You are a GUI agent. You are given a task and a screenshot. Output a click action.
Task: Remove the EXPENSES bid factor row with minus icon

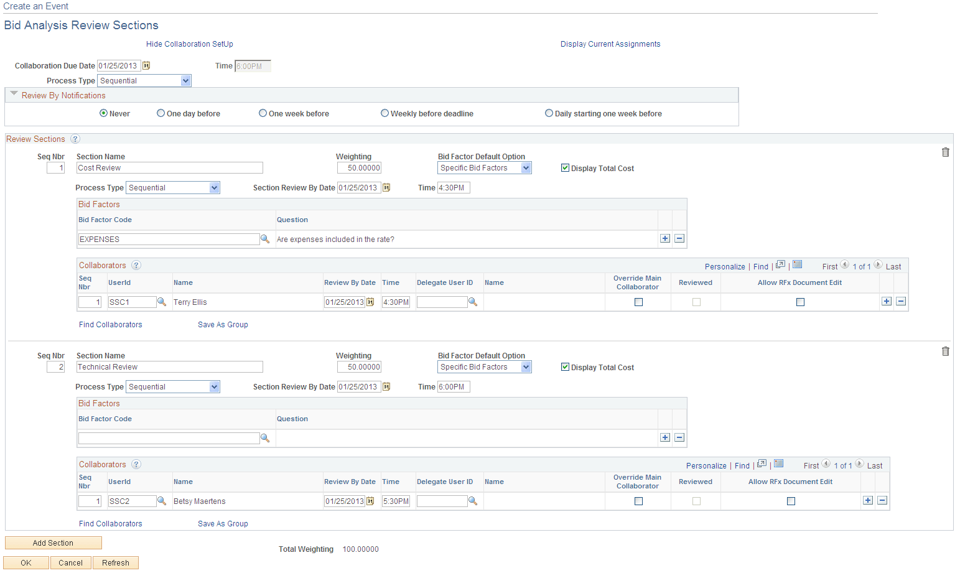[679, 238]
